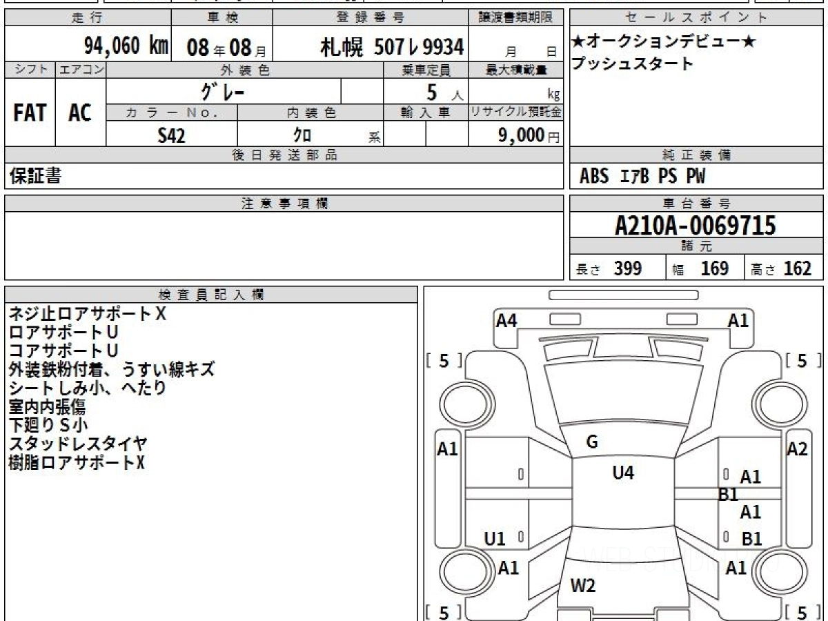This screenshot has height=621, width=828.
Task: Click the 94,060 km mileage value
Action: 126,47
